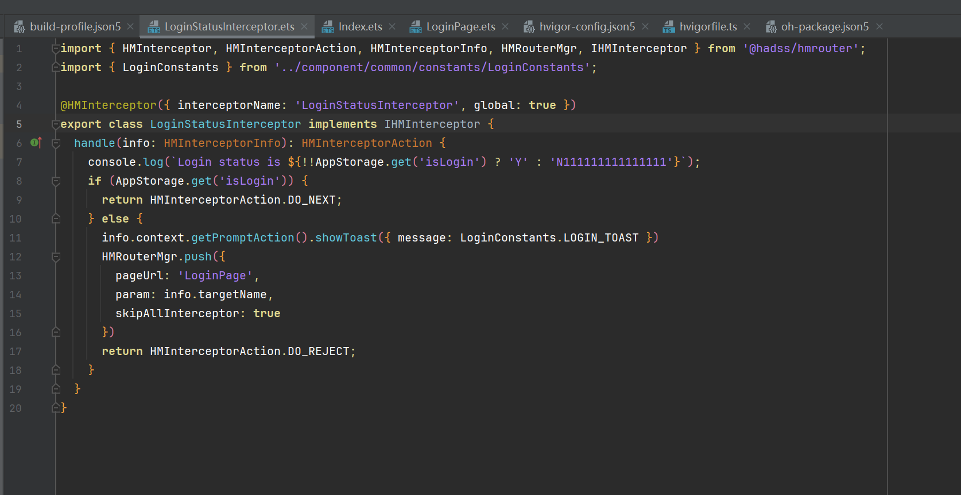Close the build-profile.json5 tab
Image resolution: width=961 pixels, height=495 pixels.
pos(130,26)
